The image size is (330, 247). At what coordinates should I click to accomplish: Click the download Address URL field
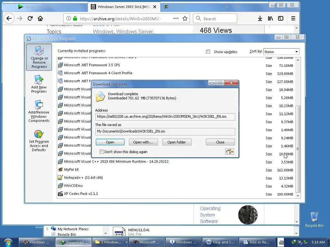165,116
